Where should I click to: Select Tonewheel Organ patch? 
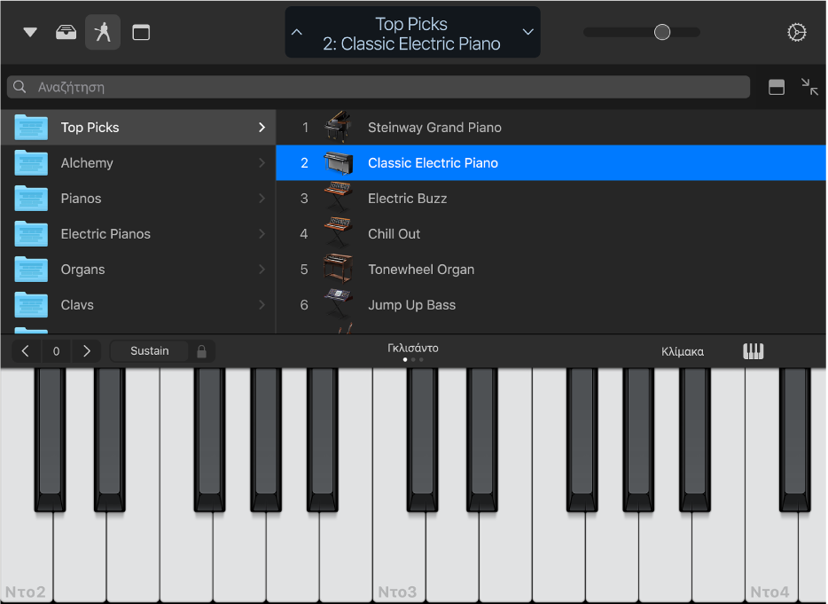551,269
